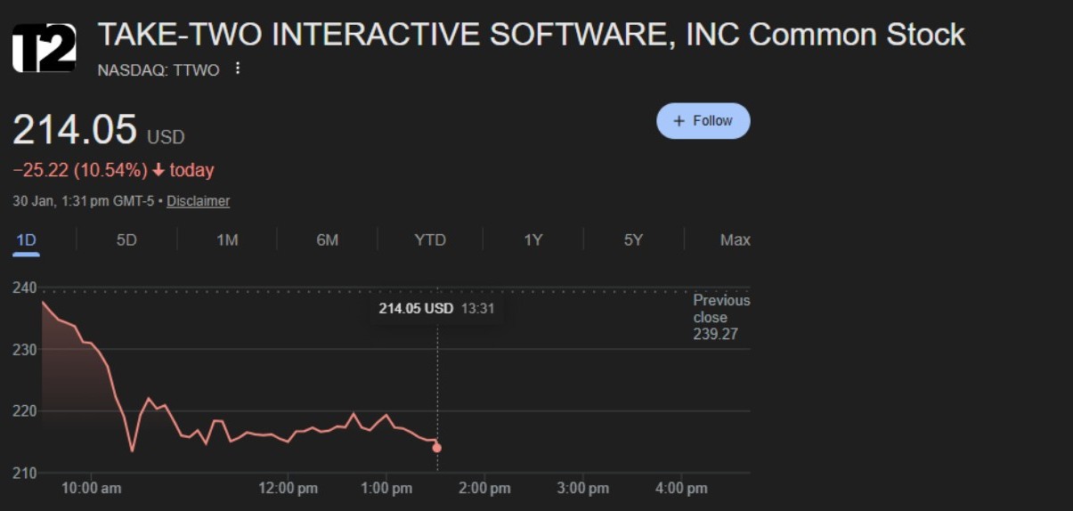View the 1Y price history tab

click(532, 239)
